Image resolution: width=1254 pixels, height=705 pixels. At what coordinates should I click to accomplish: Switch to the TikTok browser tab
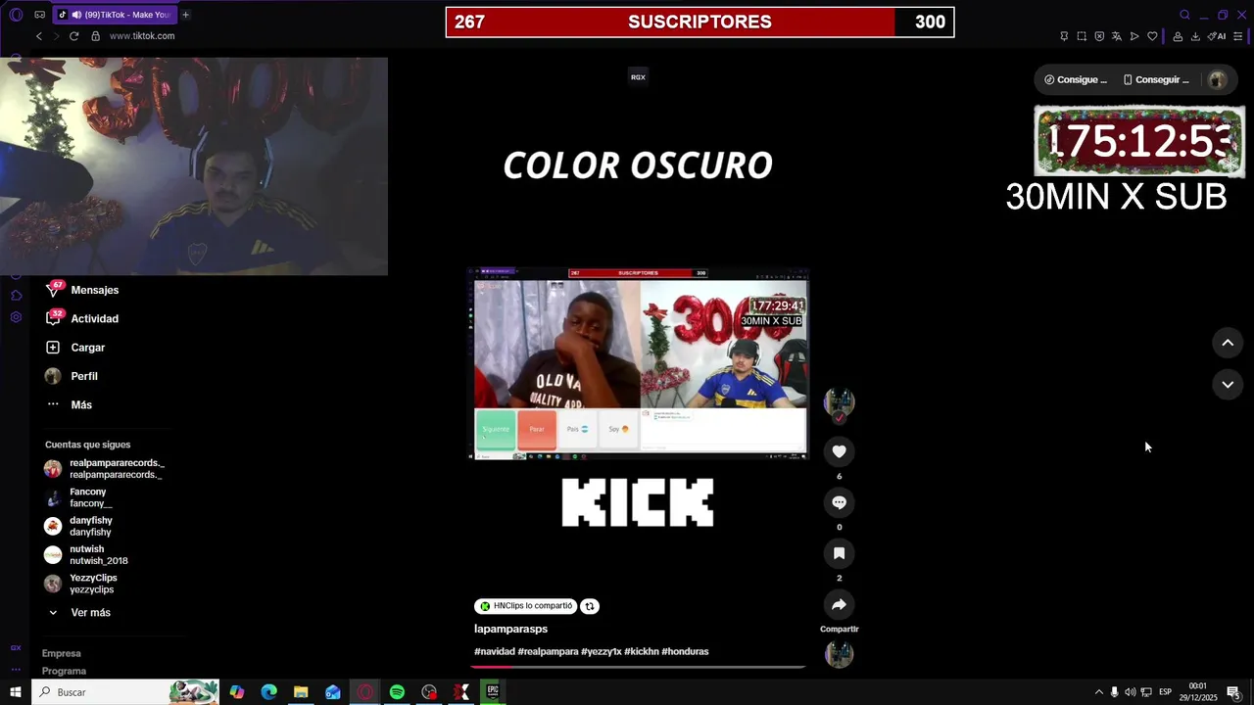click(x=114, y=15)
